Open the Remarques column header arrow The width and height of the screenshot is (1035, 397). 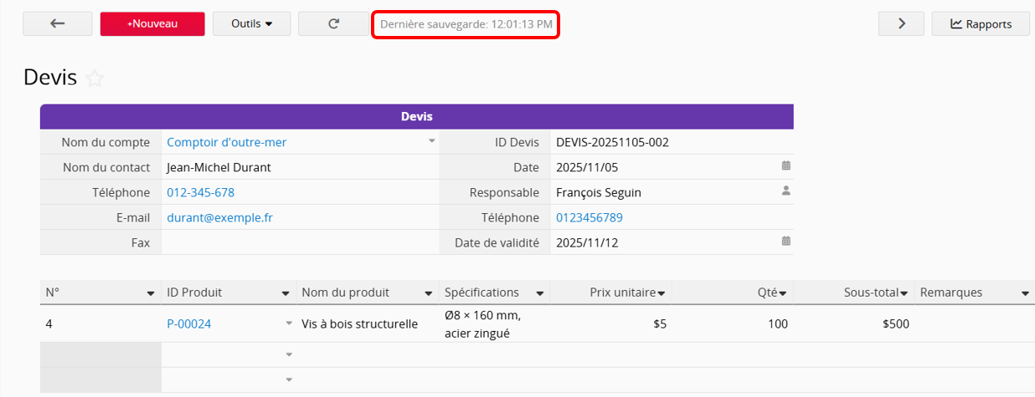(x=1025, y=293)
